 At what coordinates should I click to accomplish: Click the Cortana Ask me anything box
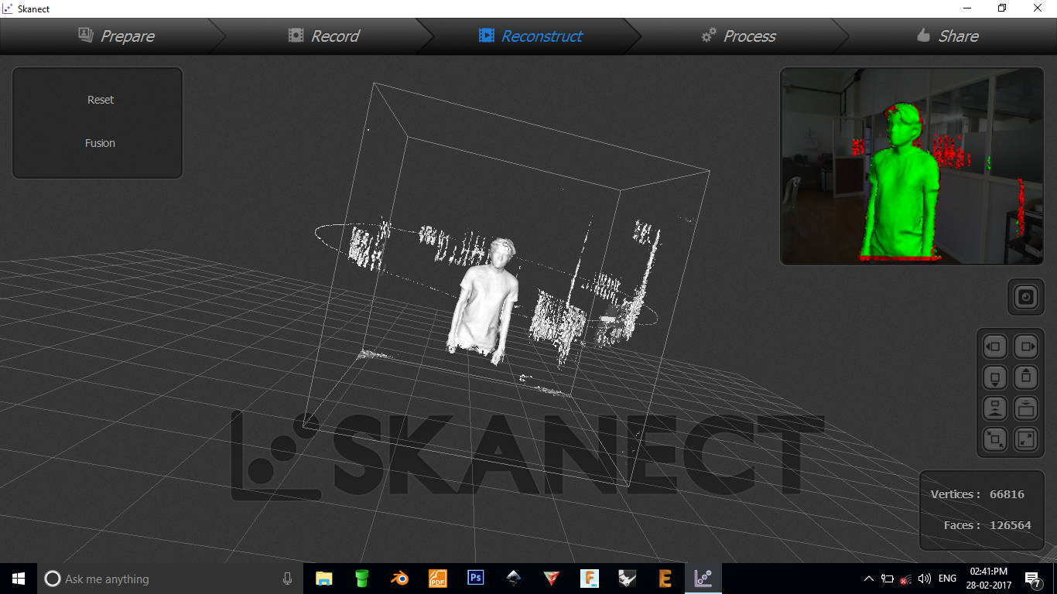[x=170, y=579]
